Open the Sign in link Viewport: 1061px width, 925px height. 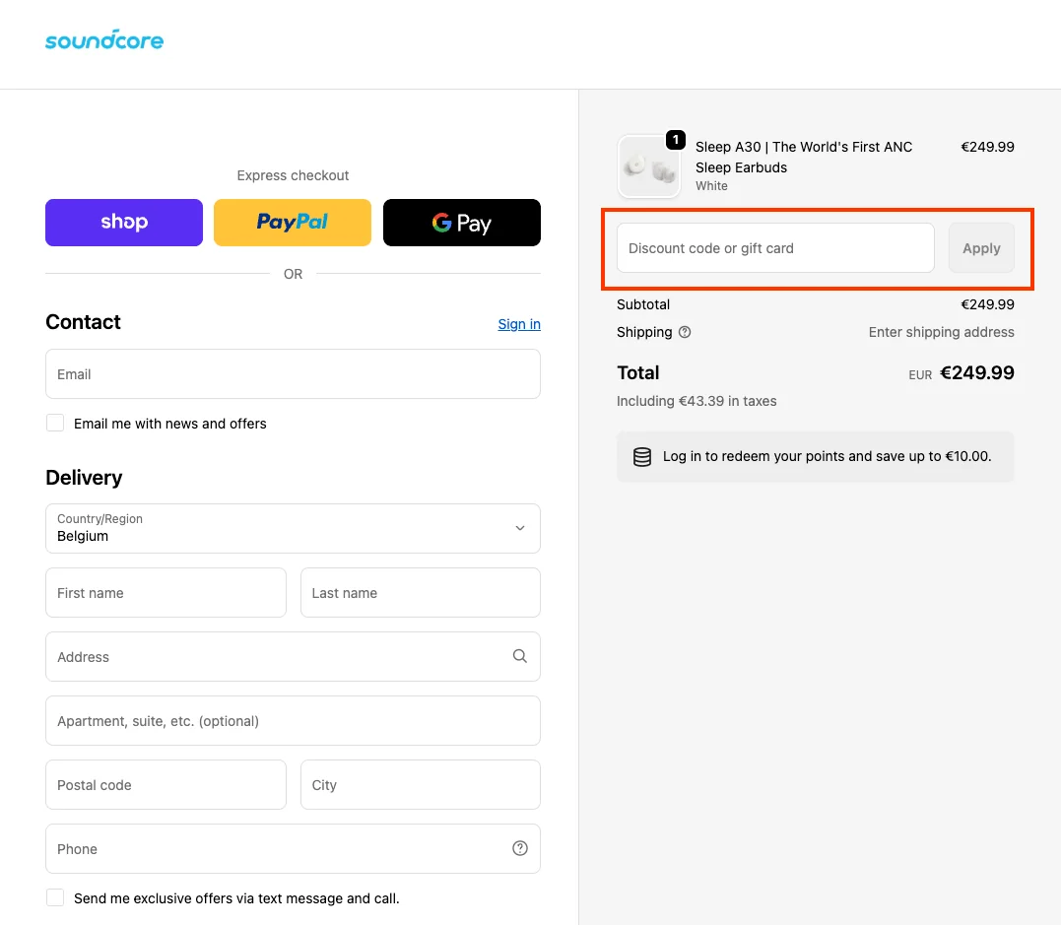tap(518, 324)
